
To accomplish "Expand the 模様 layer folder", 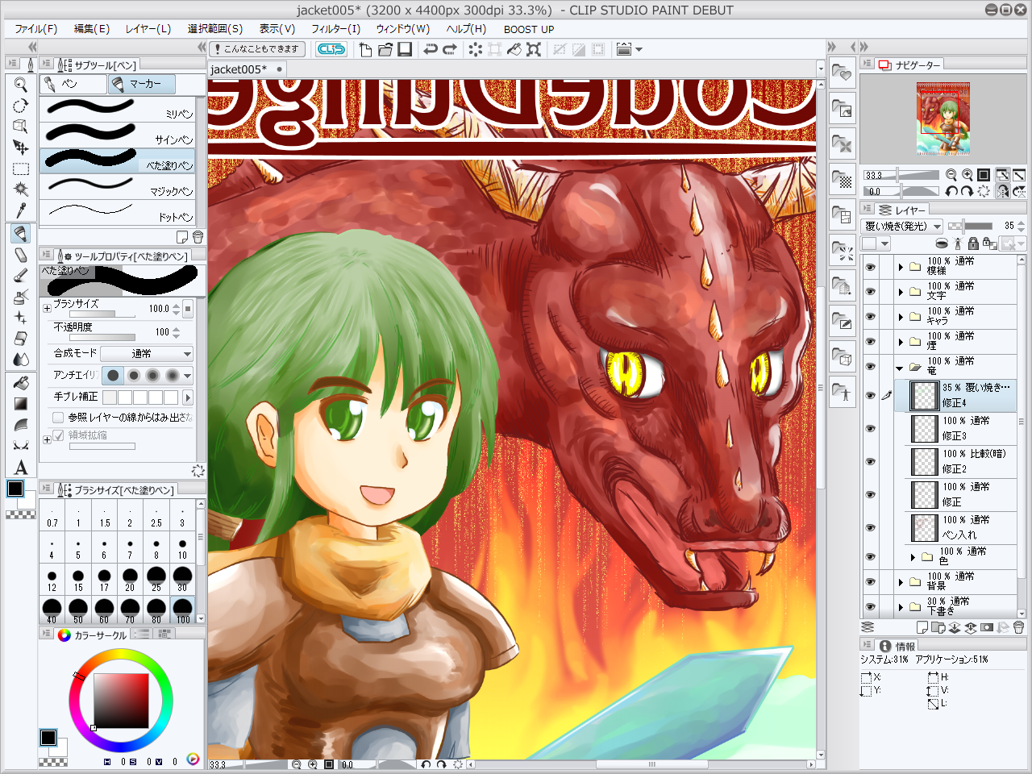I will (901, 267).
